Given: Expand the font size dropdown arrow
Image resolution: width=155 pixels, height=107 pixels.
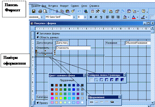Looking at the screenshot, I should point(85,17).
